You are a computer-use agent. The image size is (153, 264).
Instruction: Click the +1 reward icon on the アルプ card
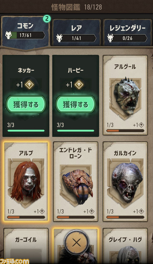click(42, 211)
